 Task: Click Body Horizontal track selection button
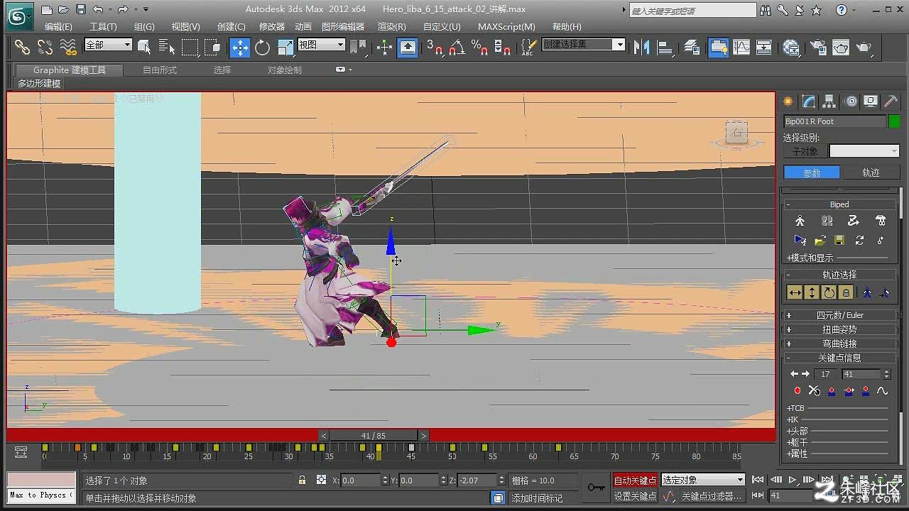point(795,292)
